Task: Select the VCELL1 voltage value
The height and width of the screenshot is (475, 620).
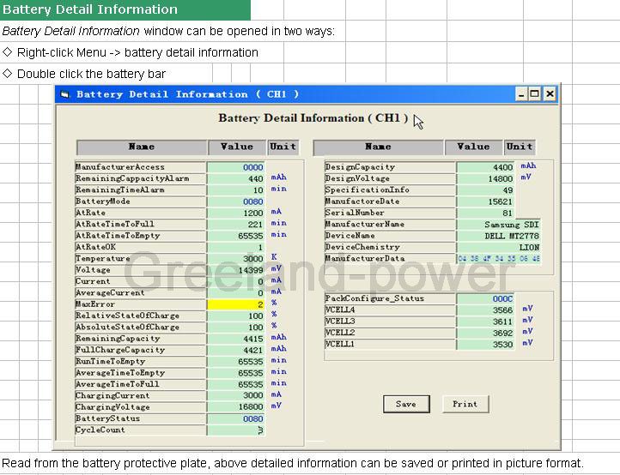Action: pyautogui.click(x=485, y=345)
